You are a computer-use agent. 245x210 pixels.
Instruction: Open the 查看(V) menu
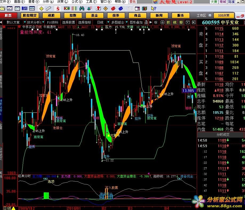(x=34, y=2)
